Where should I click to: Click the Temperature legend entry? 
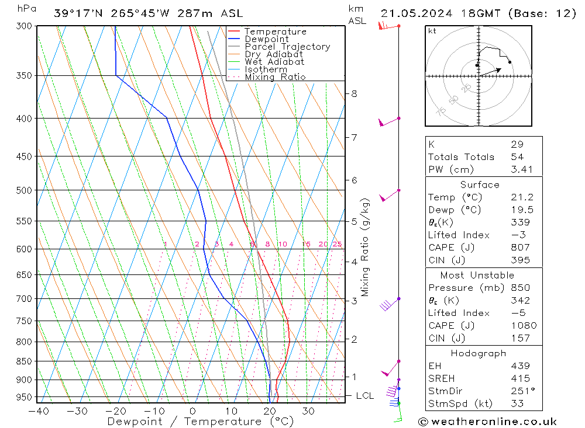click(276, 32)
